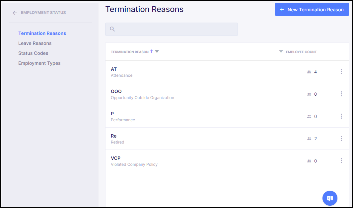Open the three-dot menu for Attendance row
This screenshot has width=353, height=208.
341,72
